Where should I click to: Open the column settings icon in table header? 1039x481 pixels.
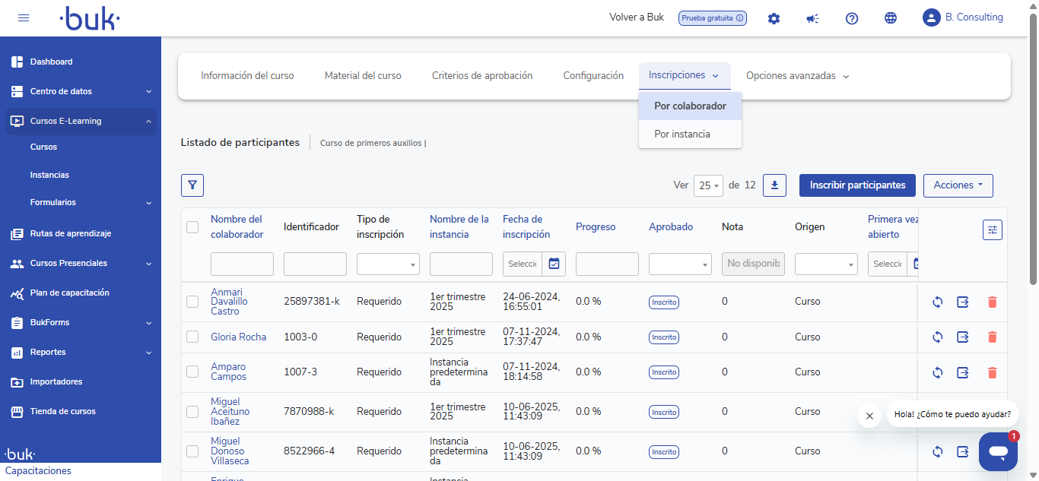pos(993,229)
